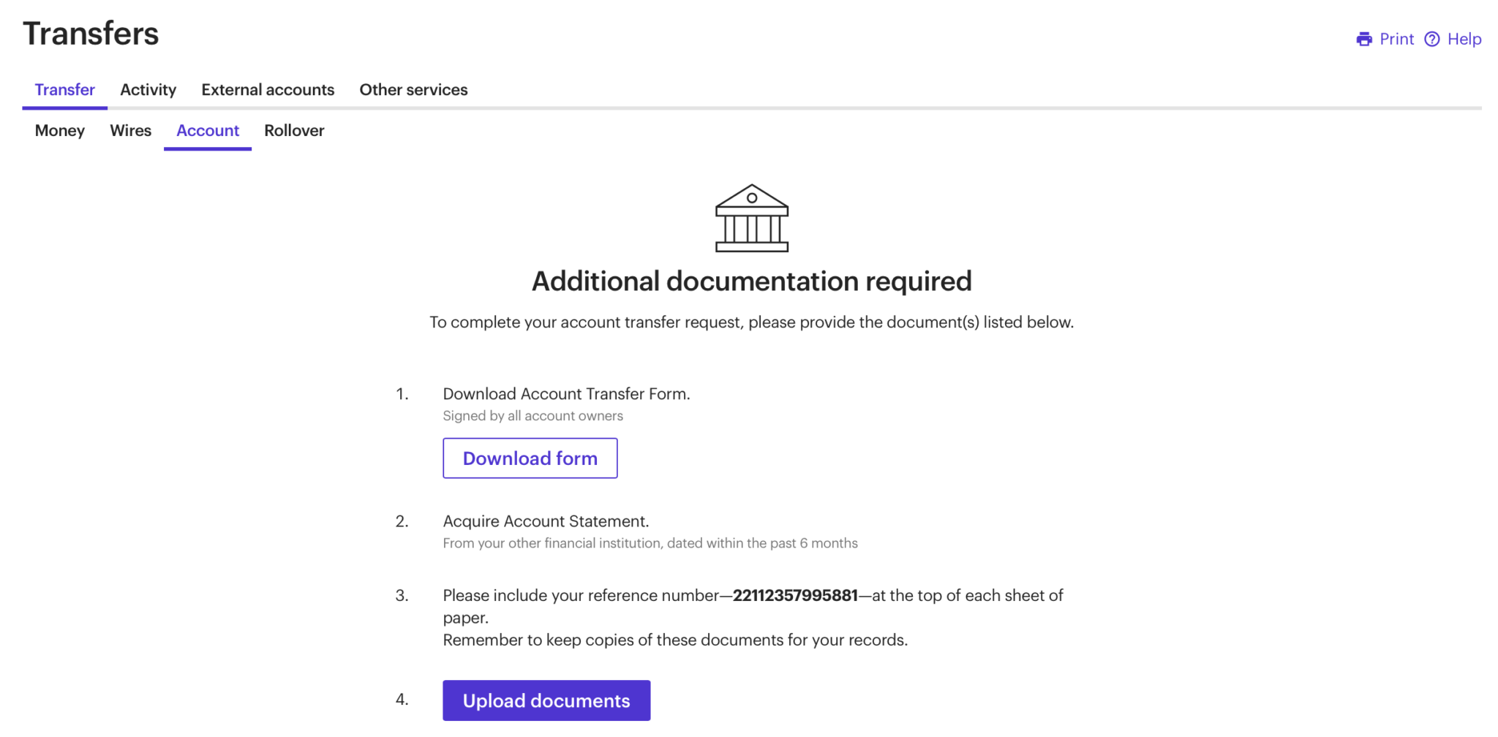This screenshot has width=1498, height=737.
Task: Click the Acquire Account Statement step text
Action: [x=546, y=521]
